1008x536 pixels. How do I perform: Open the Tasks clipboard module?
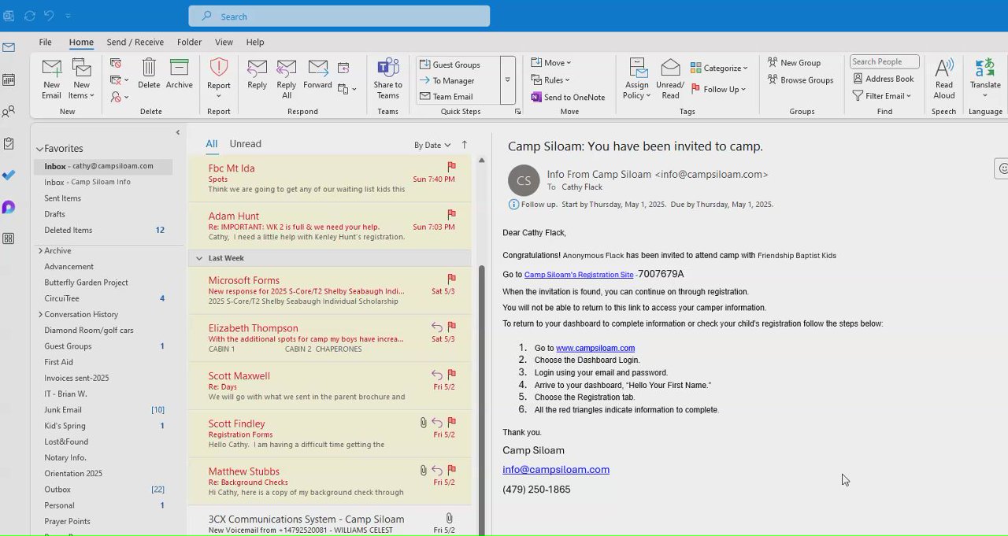tap(9, 143)
